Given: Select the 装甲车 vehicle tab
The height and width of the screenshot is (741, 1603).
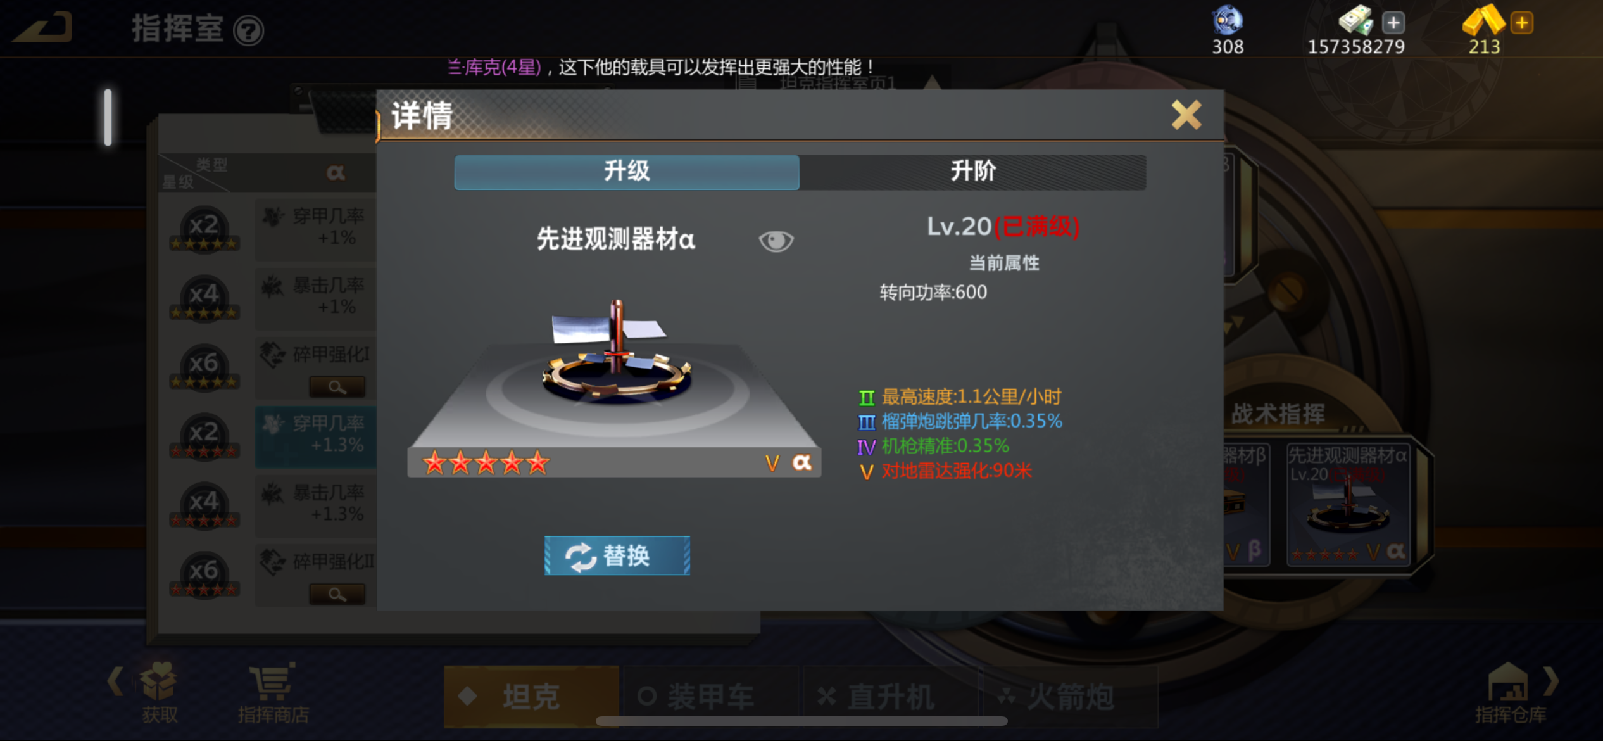Looking at the screenshot, I should point(712,697).
